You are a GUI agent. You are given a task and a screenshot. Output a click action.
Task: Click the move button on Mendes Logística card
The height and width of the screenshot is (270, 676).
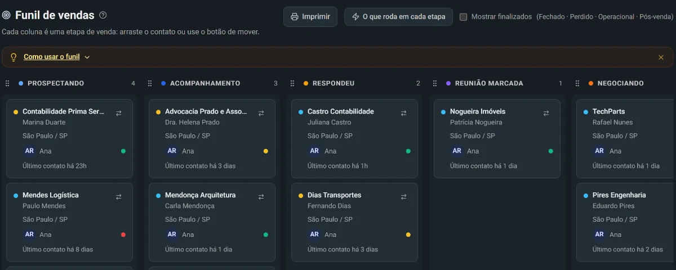point(118,197)
